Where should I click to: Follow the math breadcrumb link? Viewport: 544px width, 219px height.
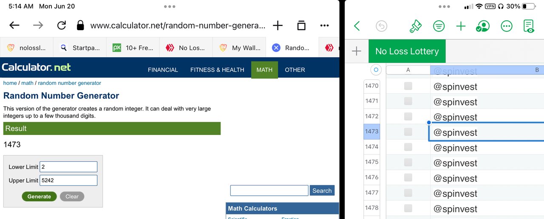pos(27,83)
